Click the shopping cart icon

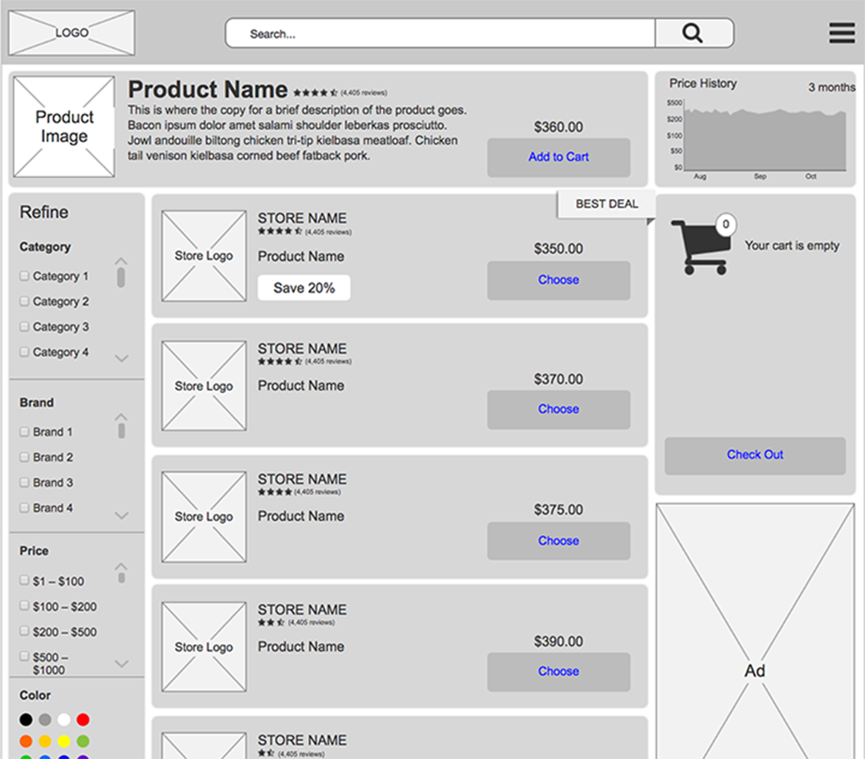tap(700, 247)
